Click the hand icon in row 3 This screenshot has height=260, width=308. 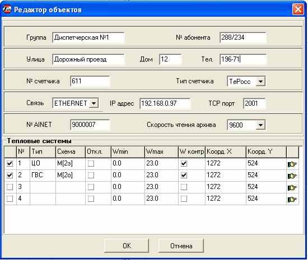tap(292, 188)
